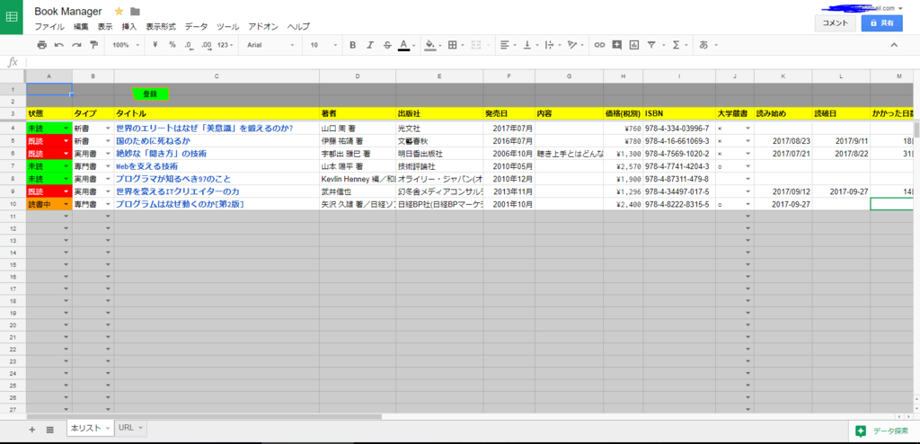Move document using the folder icon
Image resolution: width=920 pixels, height=444 pixels.
coord(135,11)
